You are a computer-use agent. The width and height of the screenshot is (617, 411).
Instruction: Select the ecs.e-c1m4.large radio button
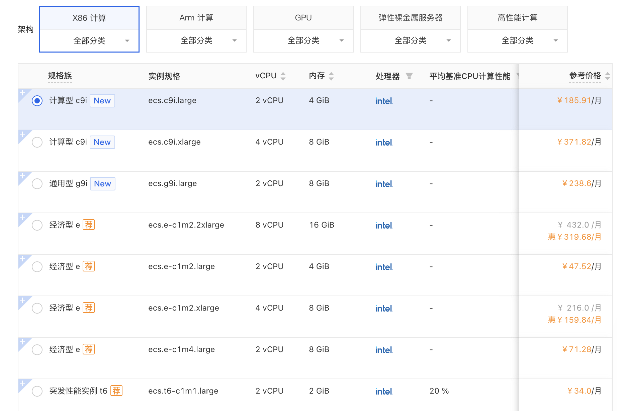point(37,350)
